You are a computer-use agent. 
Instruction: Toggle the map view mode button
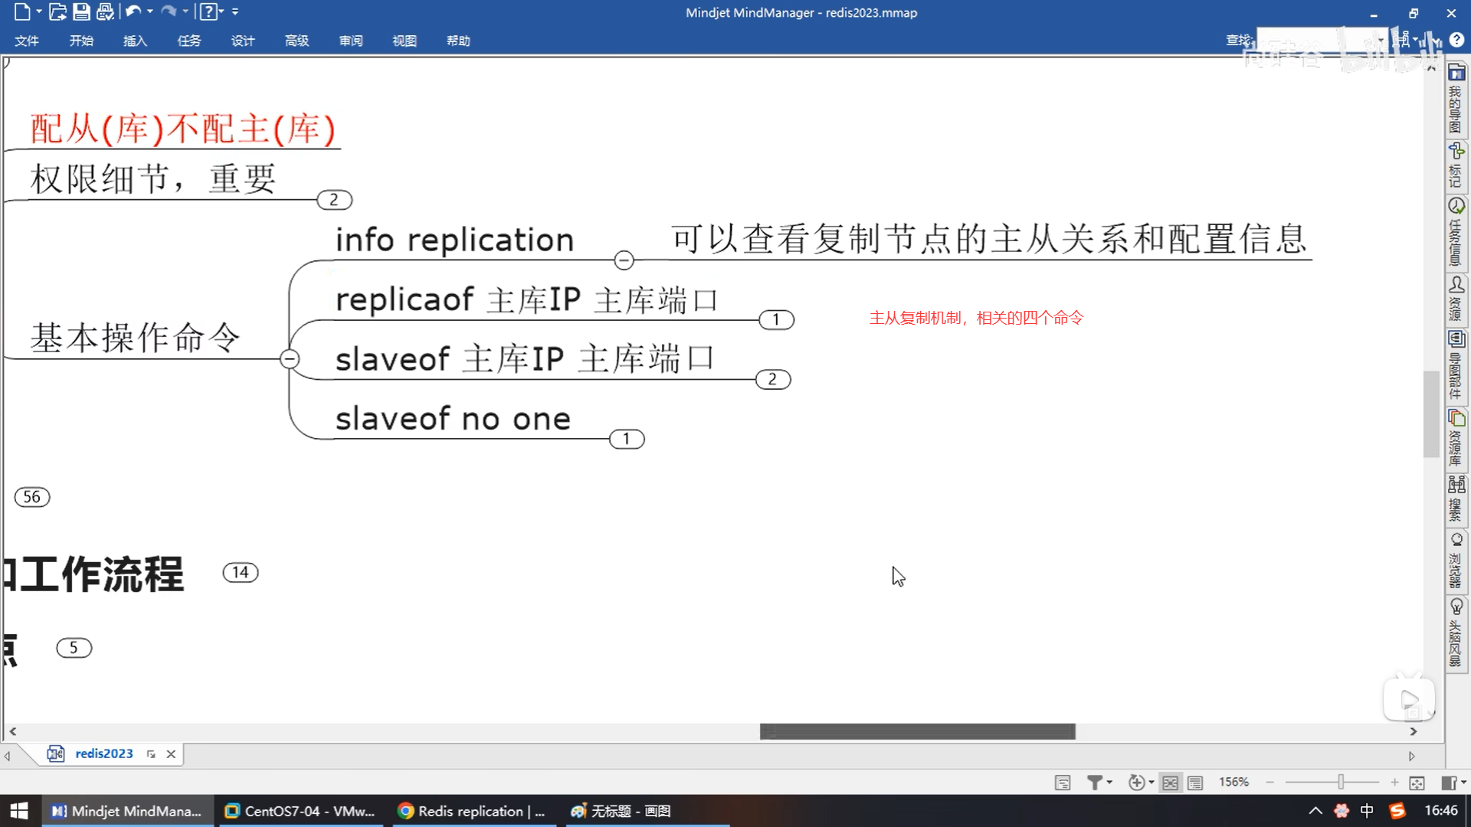pos(1170,783)
